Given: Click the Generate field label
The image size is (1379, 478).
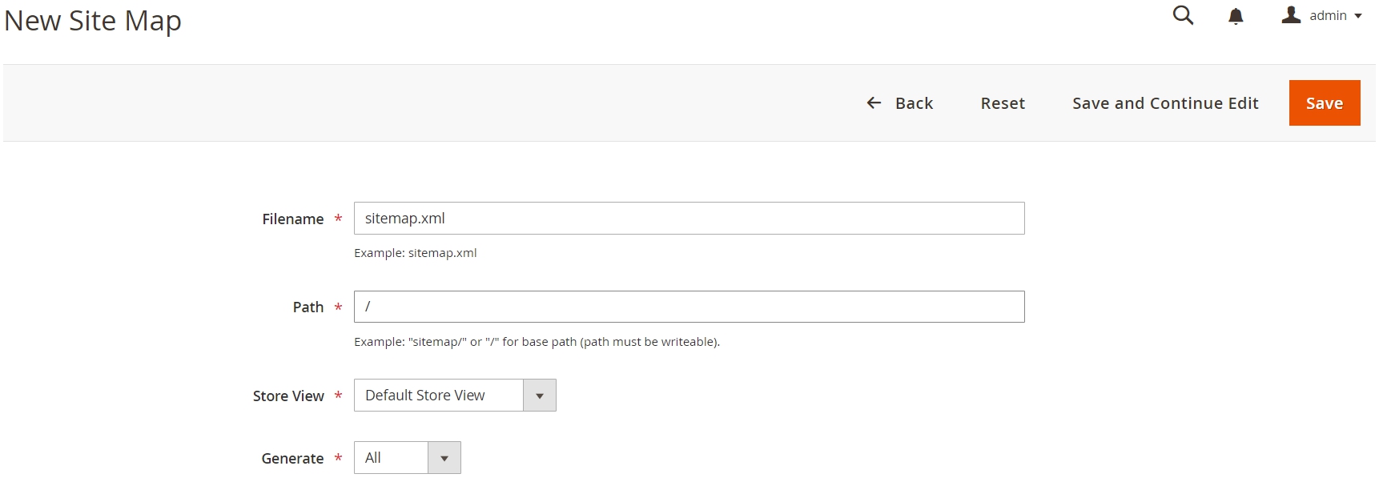Looking at the screenshot, I should [x=292, y=458].
